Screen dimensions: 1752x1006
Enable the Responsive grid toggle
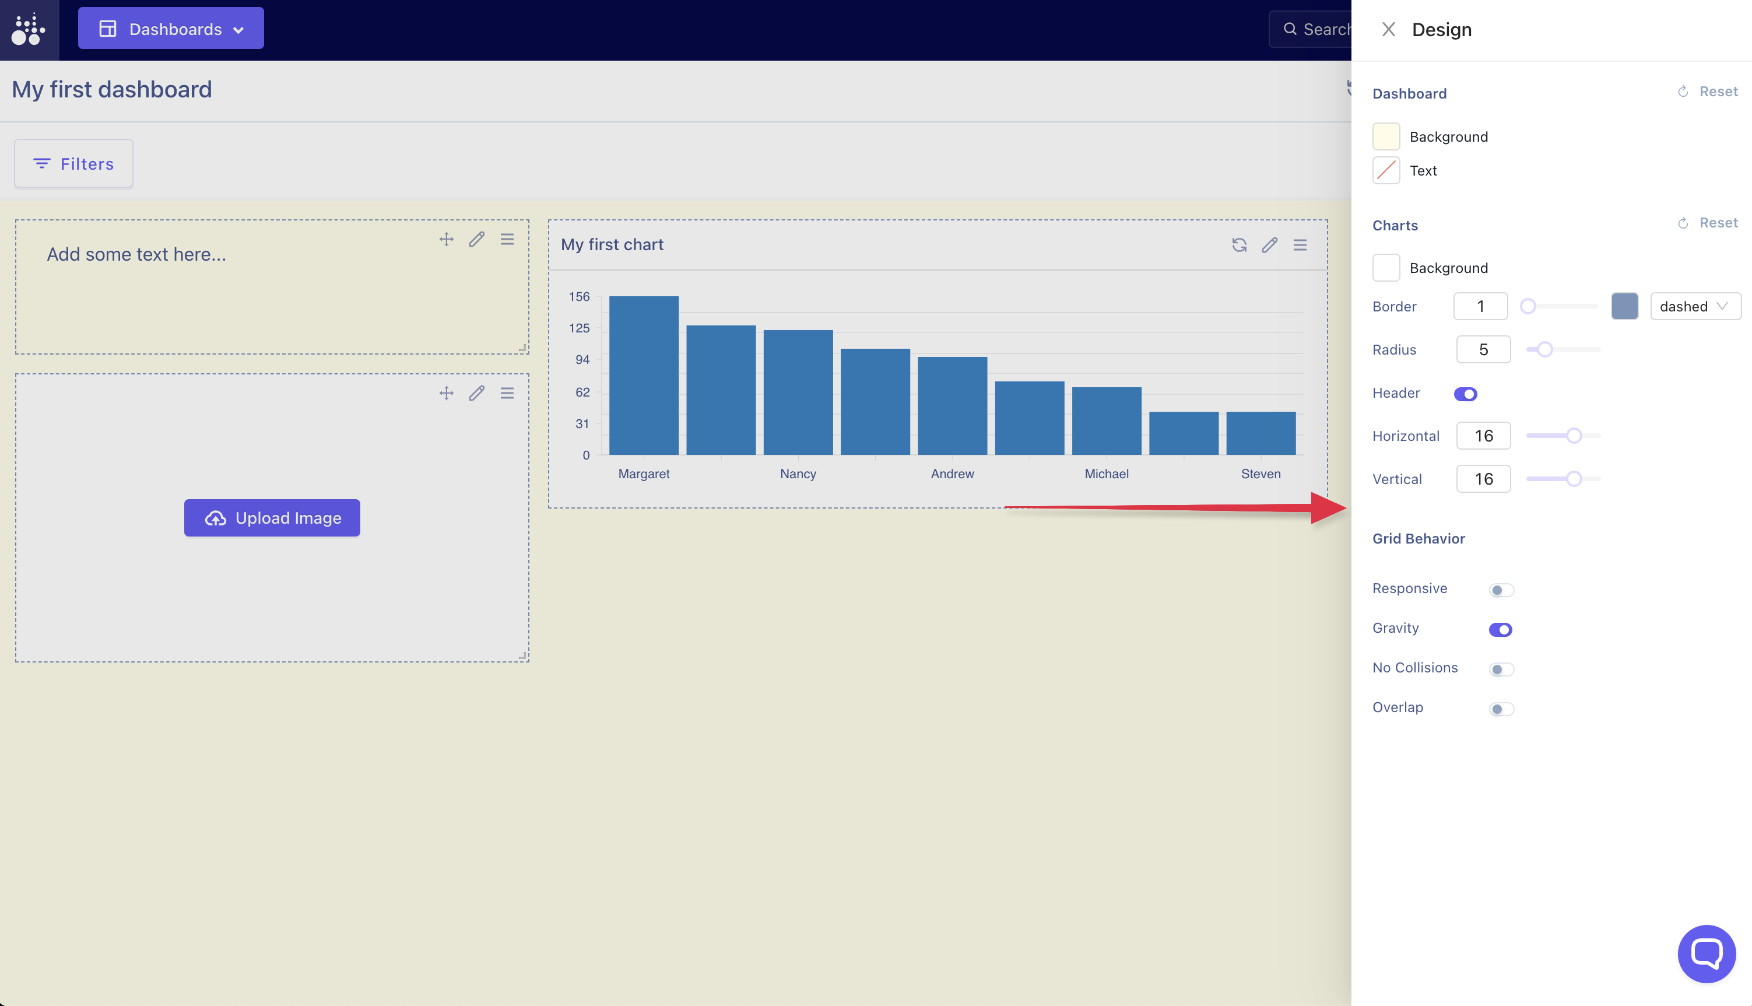click(1501, 590)
